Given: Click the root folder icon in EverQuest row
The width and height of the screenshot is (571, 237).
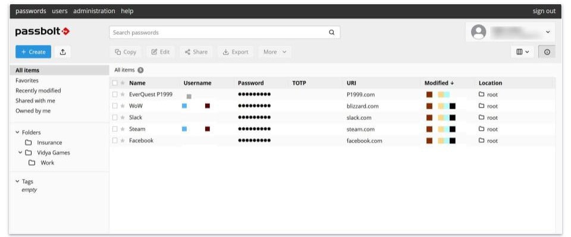Looking at the screenshot, I should pos(481,94).
